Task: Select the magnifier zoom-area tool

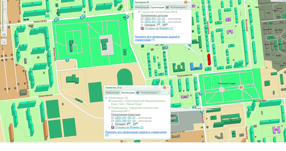Action: [x=4, y=42]
